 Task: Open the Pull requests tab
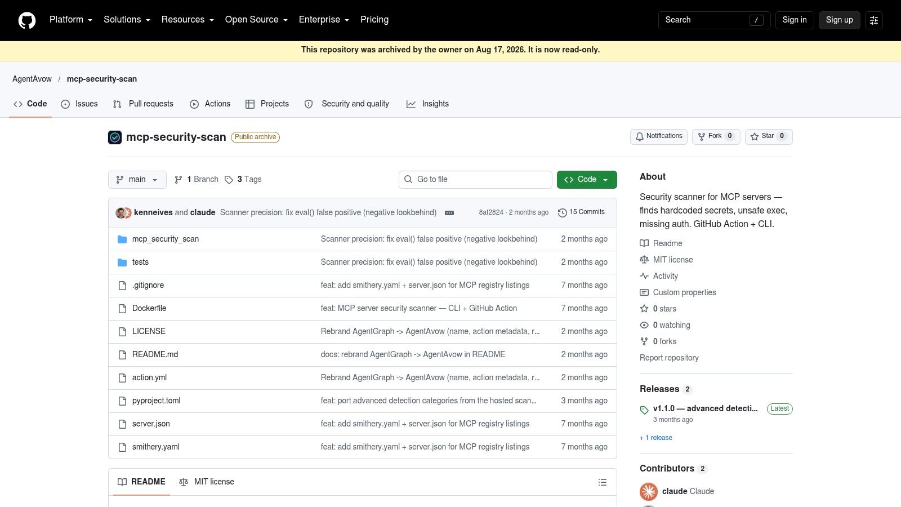coord(143,104)
